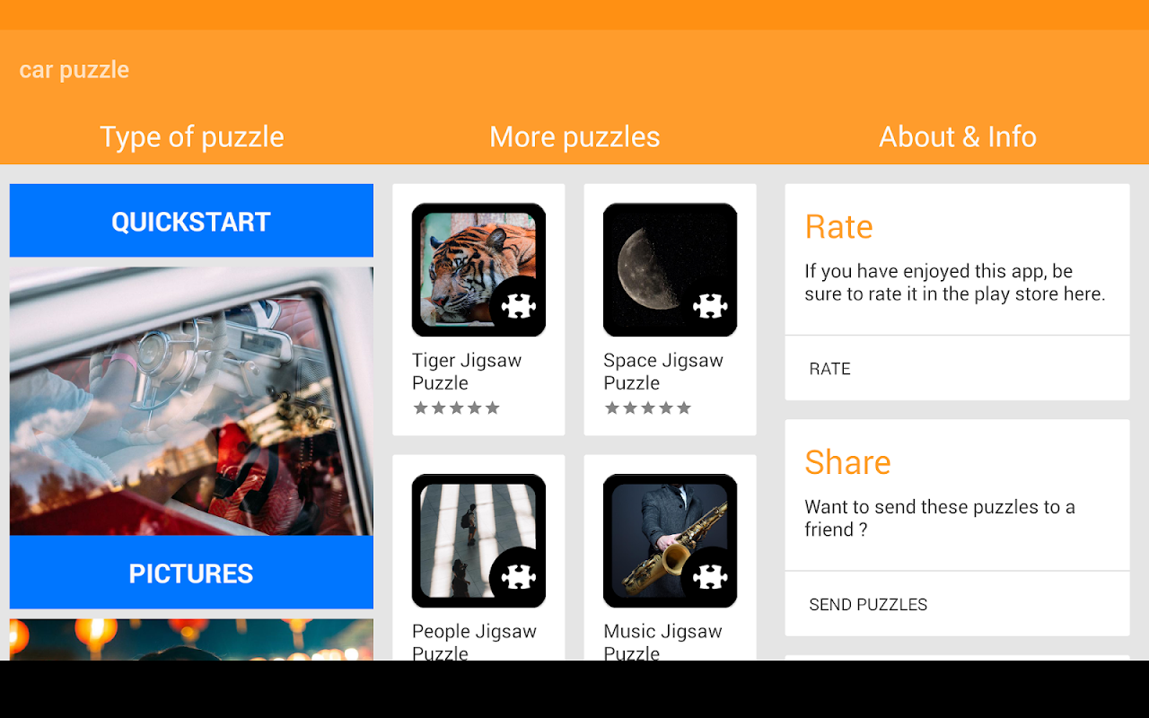Screen dimensions: 1149x718
Task: Open the Tiger Jigsaw Puzzle app icon
Action: click(478, 270)
